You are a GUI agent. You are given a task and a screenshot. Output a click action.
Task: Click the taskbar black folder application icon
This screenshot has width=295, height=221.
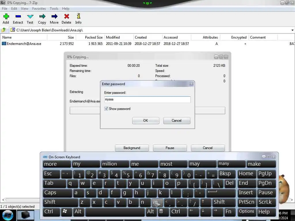pyautogui.click(x=25, y=215)
